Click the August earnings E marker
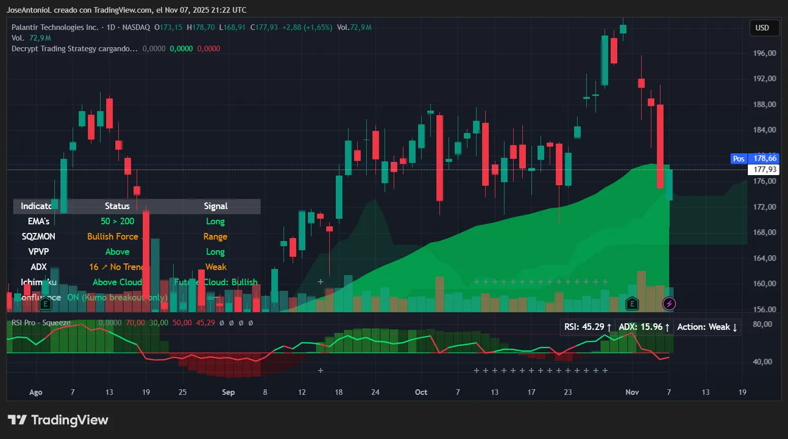Screen dimensions: 788x439 click(45, 303)
